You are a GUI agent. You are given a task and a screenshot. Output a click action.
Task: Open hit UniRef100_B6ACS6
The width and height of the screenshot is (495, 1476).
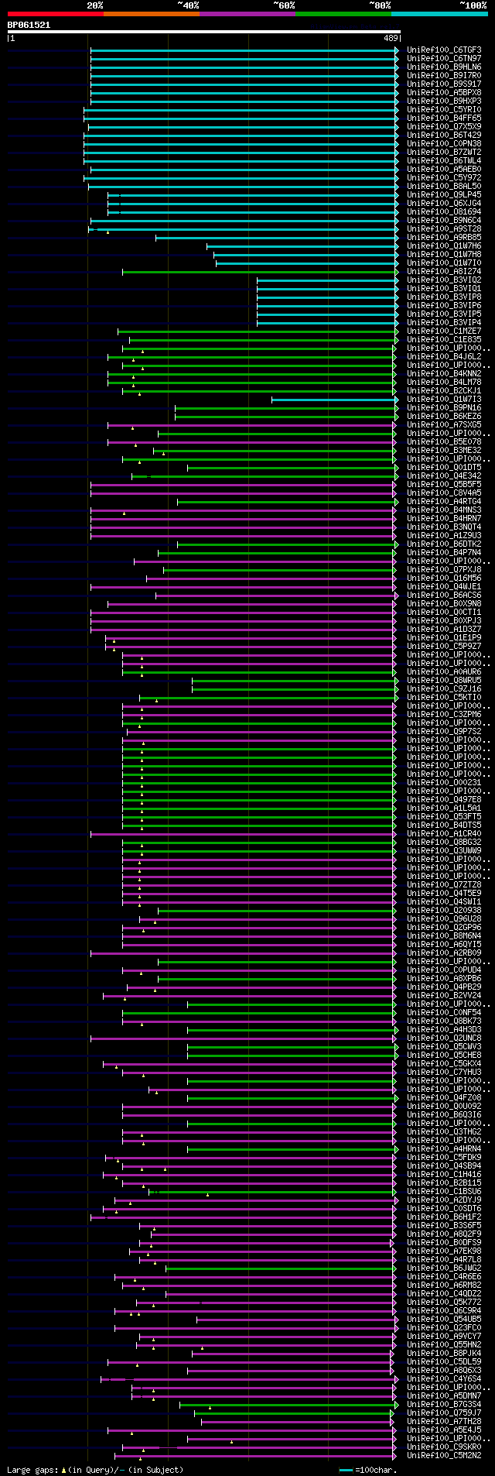pos(444,595)
